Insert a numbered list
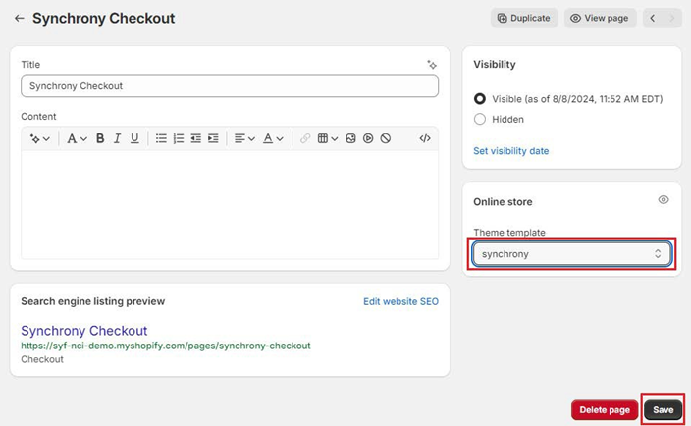The image size is (691, 426). (x=179, y=138)
